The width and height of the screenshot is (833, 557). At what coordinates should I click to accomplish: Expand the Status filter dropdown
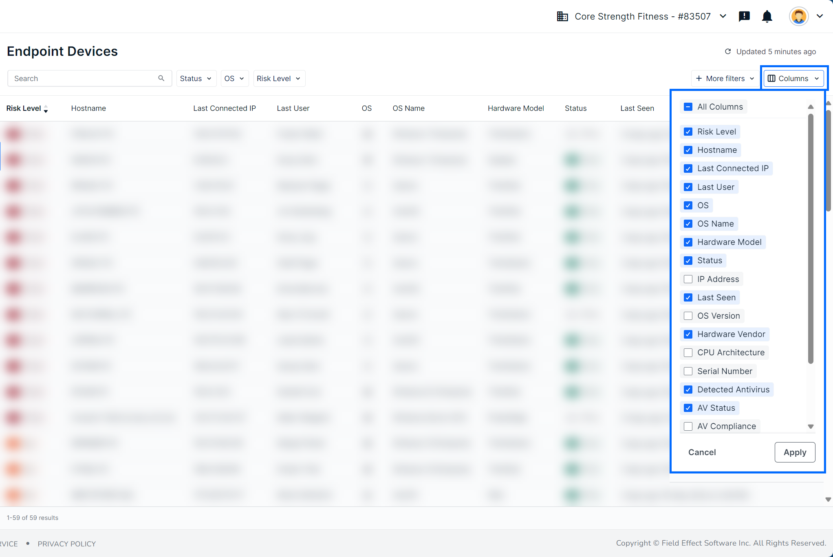click(196, 78)
